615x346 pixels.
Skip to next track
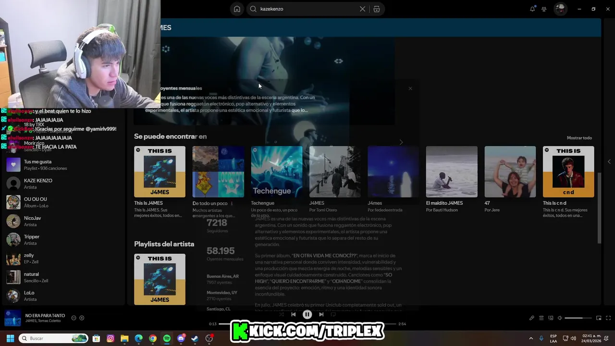[x=321, y=314]
